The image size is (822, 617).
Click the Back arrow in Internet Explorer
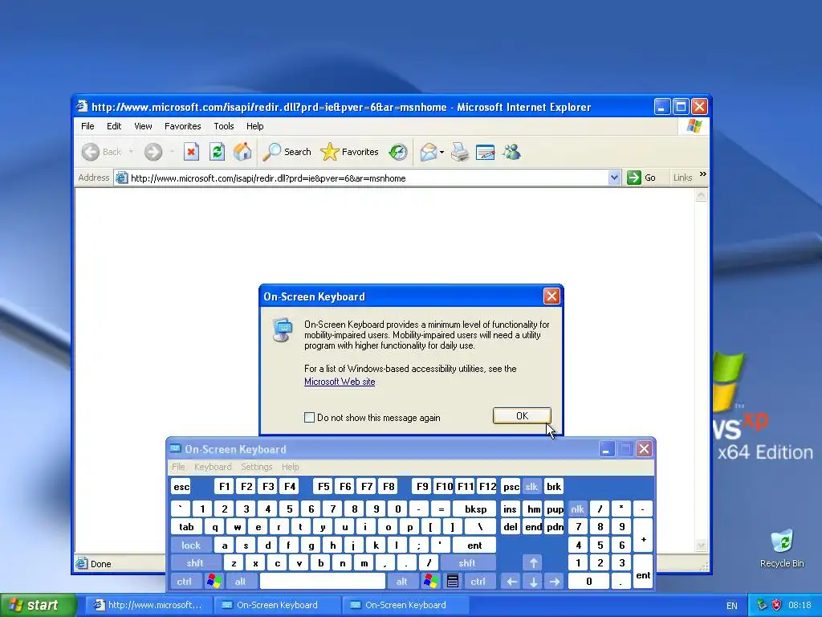[x=91, y=152]
